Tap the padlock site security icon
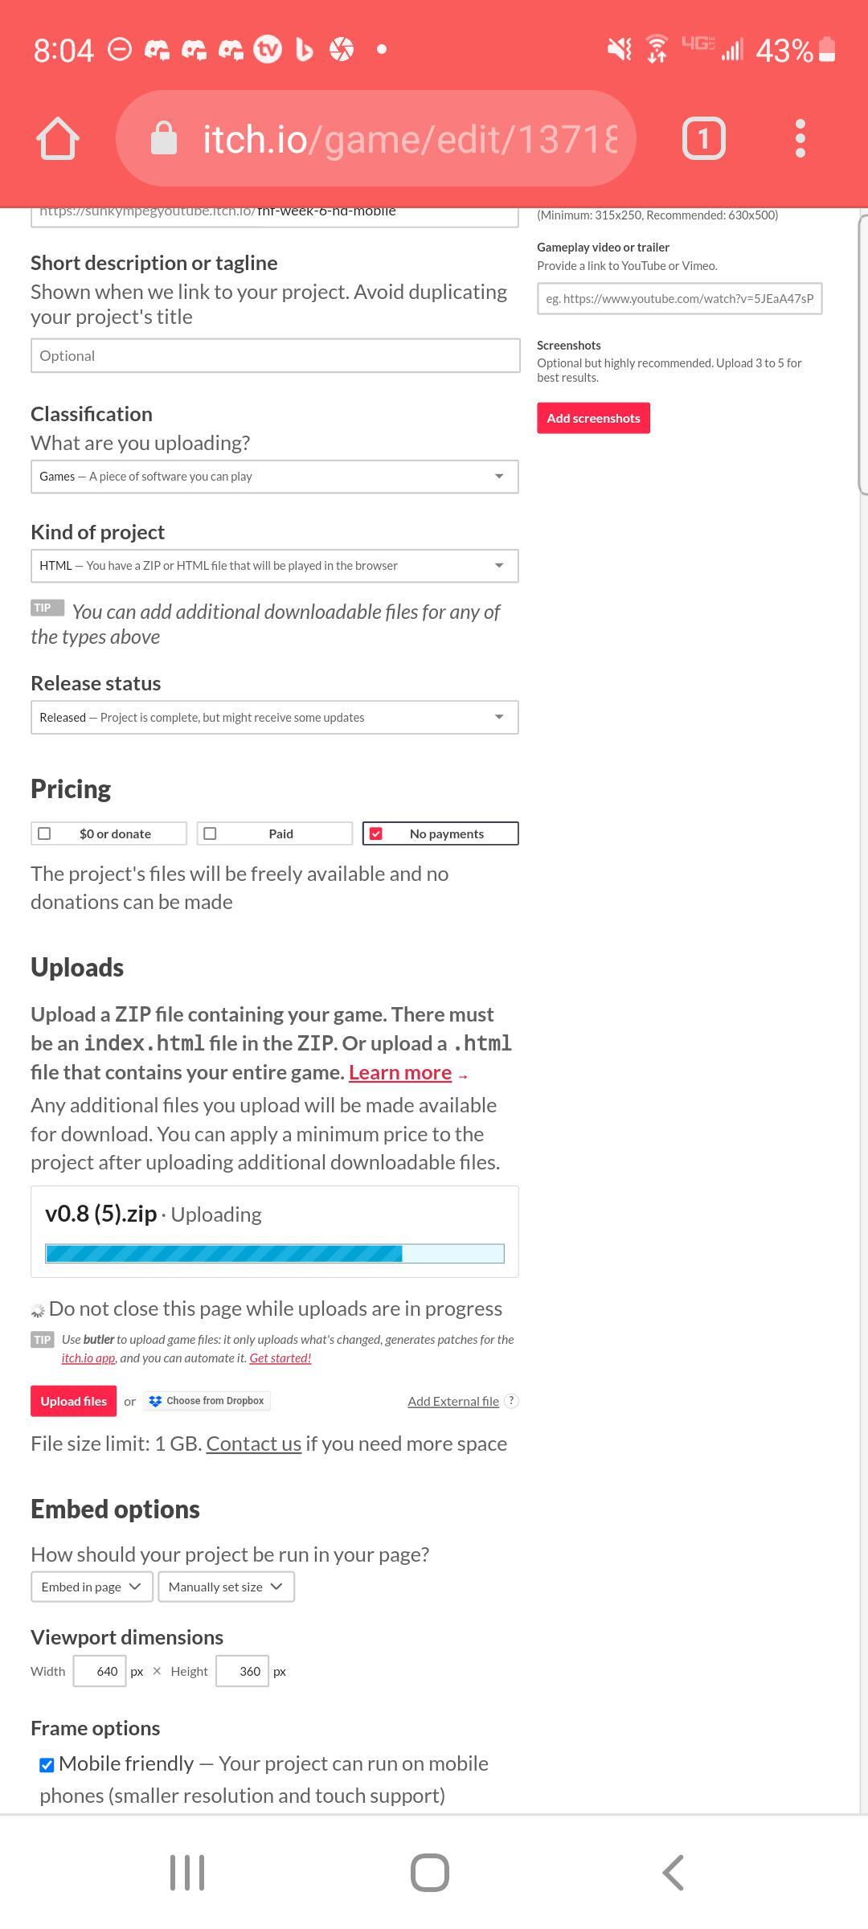 coord(164,138)
